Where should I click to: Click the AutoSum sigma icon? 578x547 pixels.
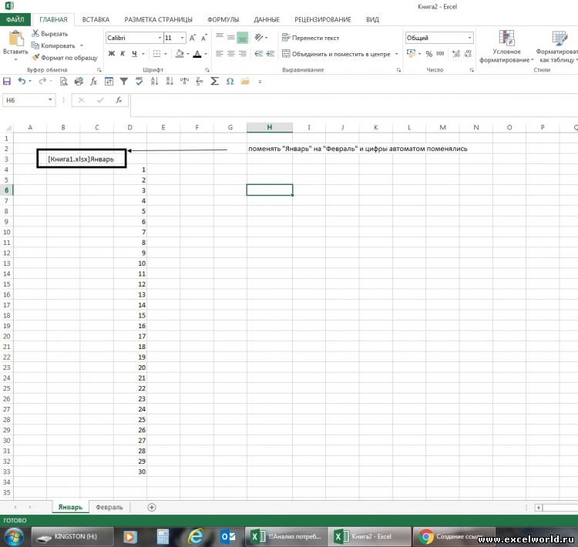pos(214,82)
